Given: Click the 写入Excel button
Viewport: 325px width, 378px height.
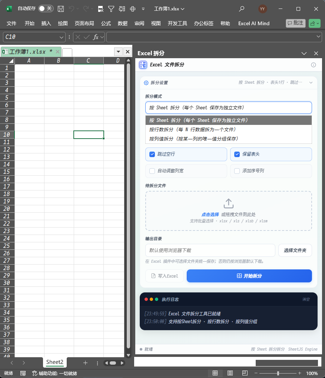Looking at the screenshot, I should click(165, 276).
